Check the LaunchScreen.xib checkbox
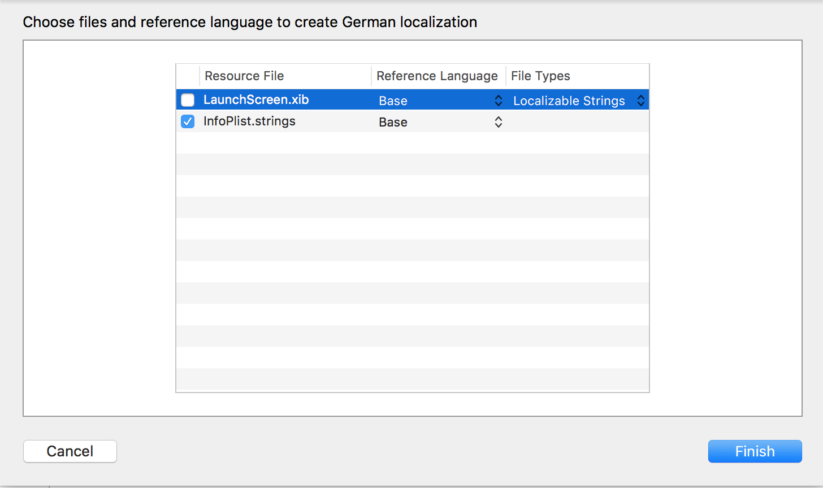 (x=188, y=101)
